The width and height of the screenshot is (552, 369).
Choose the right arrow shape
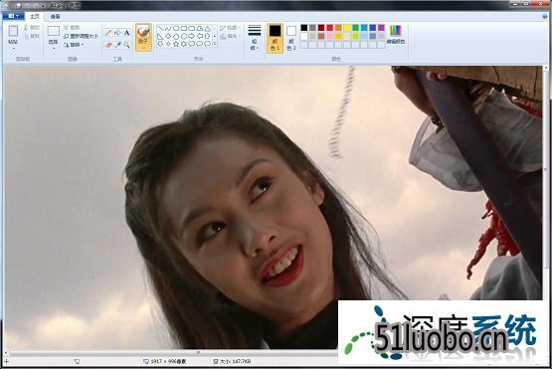point(192,36)
